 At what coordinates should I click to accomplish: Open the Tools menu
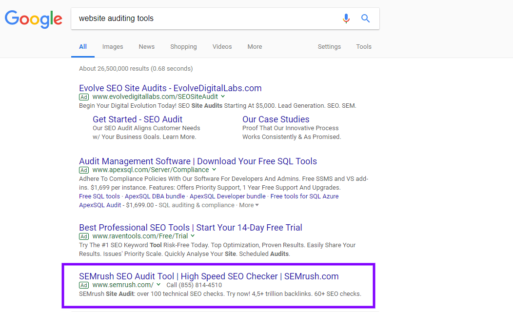coord(363,46)
